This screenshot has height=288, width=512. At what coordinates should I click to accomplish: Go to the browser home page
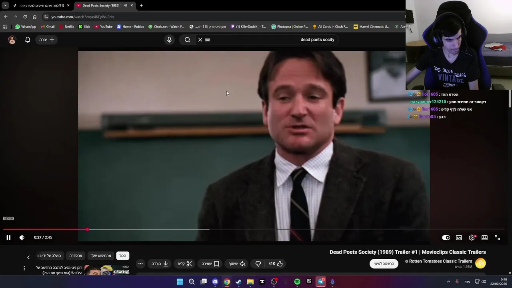click(34, 17)
